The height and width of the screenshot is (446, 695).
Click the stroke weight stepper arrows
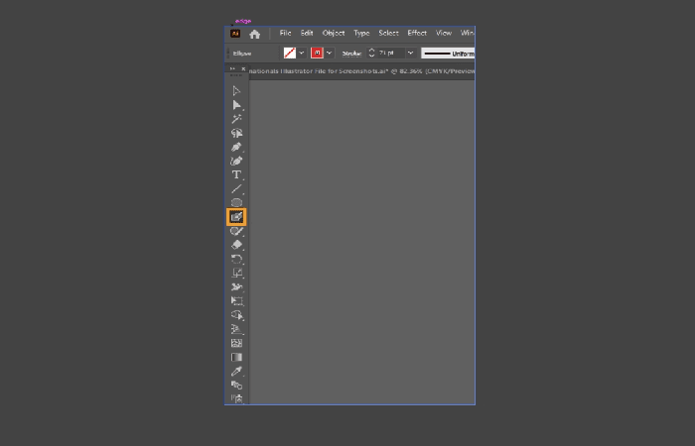[x=372, y=54]
